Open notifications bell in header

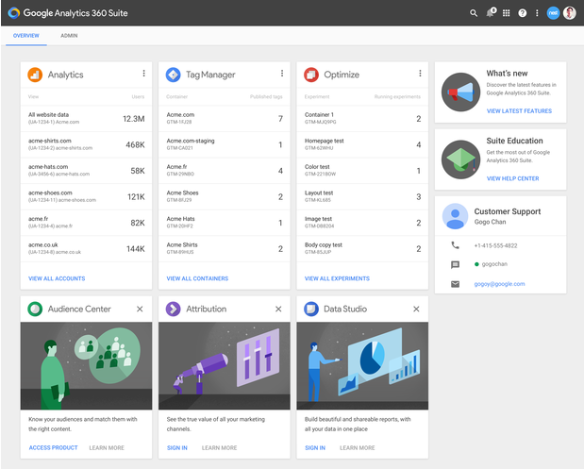pos(491,13)
